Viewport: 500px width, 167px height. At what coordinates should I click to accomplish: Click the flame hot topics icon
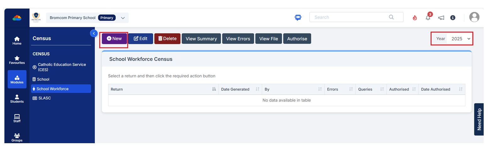point(415,18)
